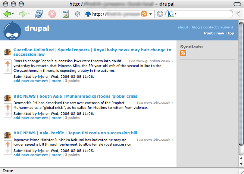244x174 pixels.
Task: Open the Back button history dropdown arrow
Action: 13,14
